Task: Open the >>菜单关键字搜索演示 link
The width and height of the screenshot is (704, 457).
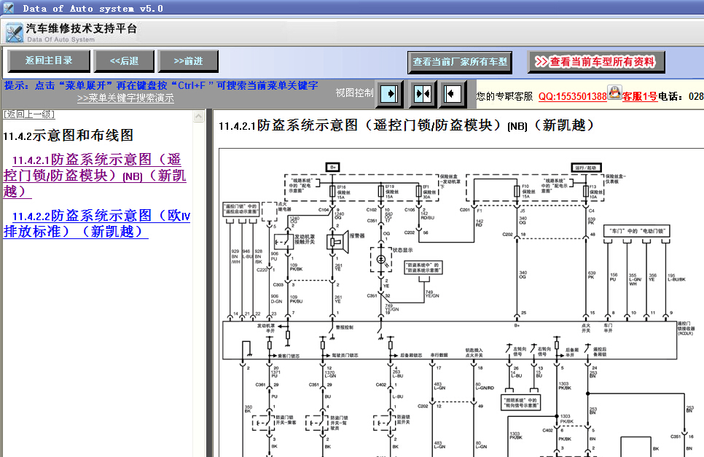Action: 125,98
